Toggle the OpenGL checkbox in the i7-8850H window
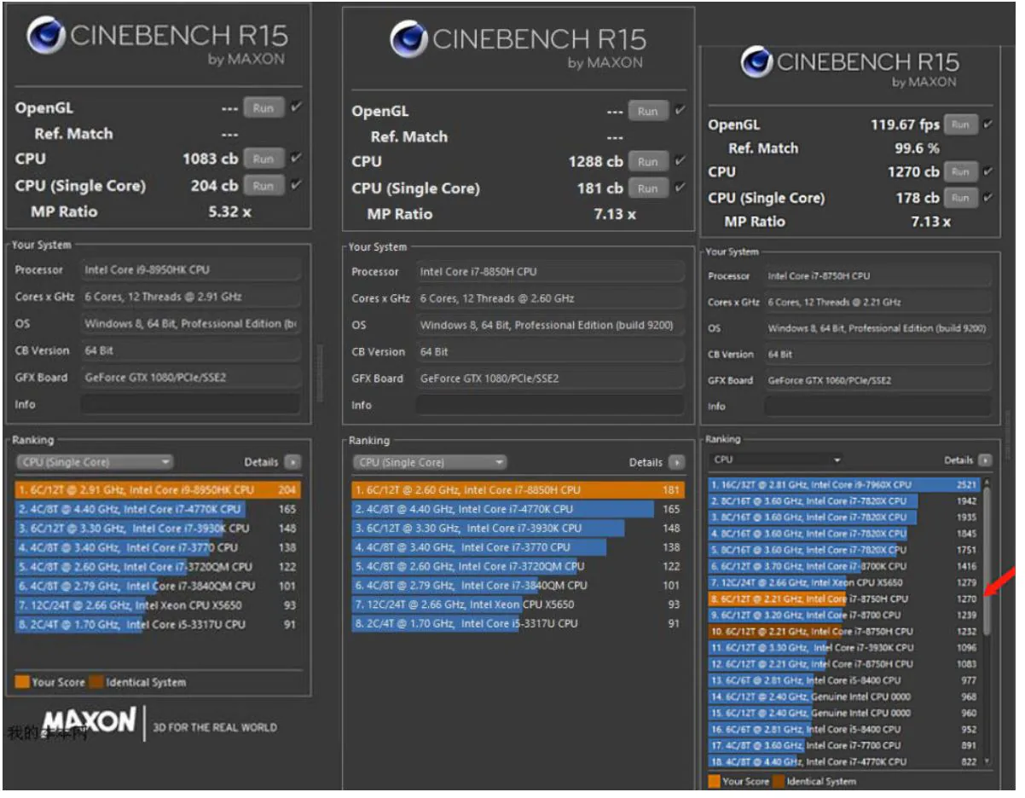 680,110
